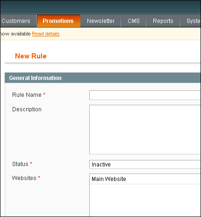Viewport: 201px width, 217px height.
Task: Click the General Information section header
Action: click(103, 78)
